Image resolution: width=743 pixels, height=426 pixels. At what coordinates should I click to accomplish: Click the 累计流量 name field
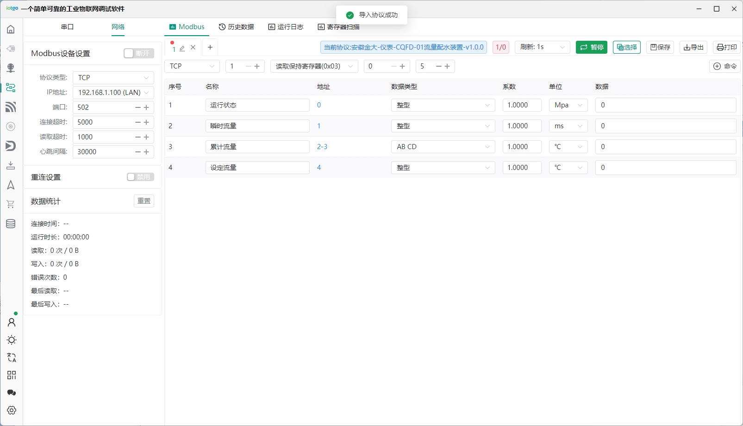257,147
